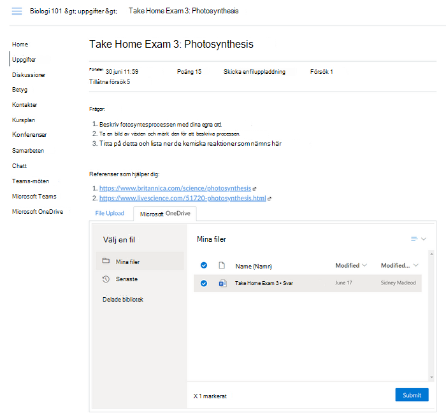
Task: Expand the view options chevron beside list icon
Action: click(x=424, y=239)
